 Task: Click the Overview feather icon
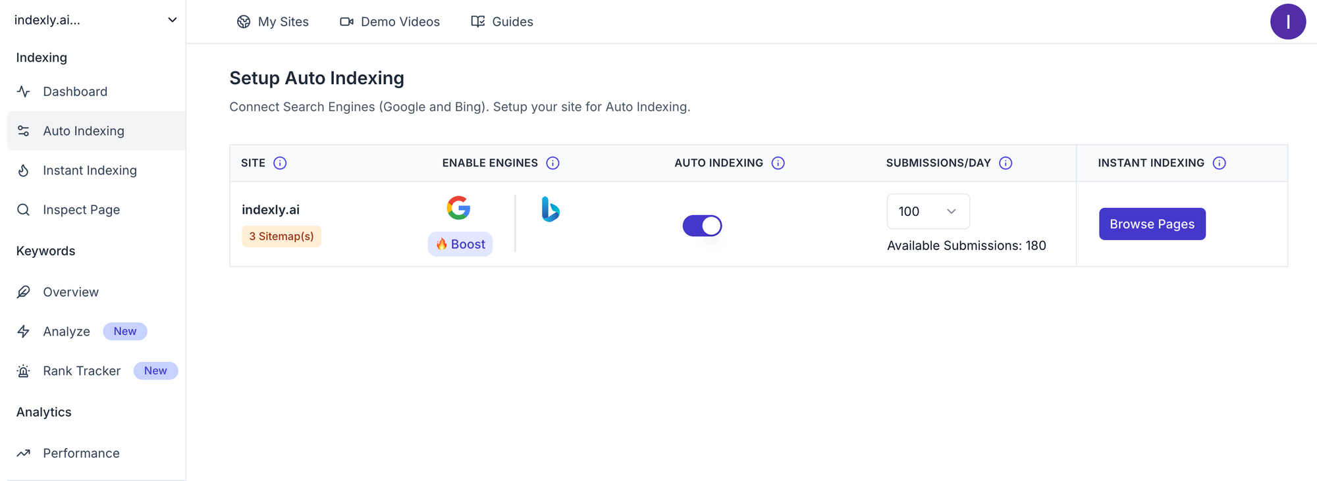coord(24,292)
